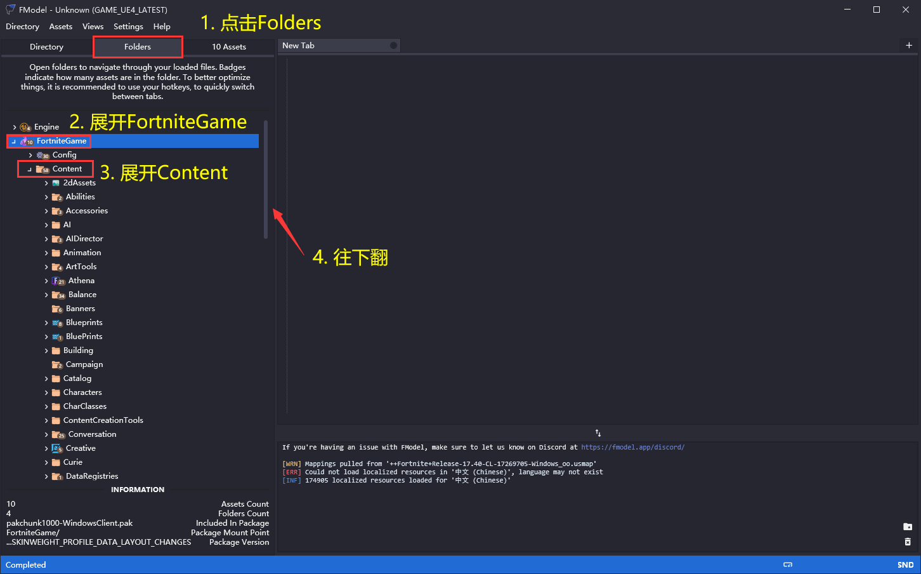Click the DataRegistries folder icon
This screenshot has height=574, width=921.
pyautogui.click(x=56, y=476)
